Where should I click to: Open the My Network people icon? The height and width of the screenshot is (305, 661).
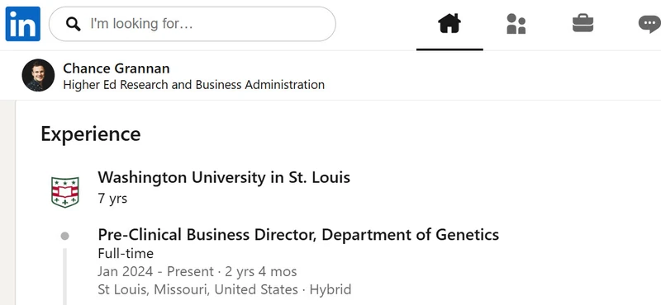coord(516,24)
